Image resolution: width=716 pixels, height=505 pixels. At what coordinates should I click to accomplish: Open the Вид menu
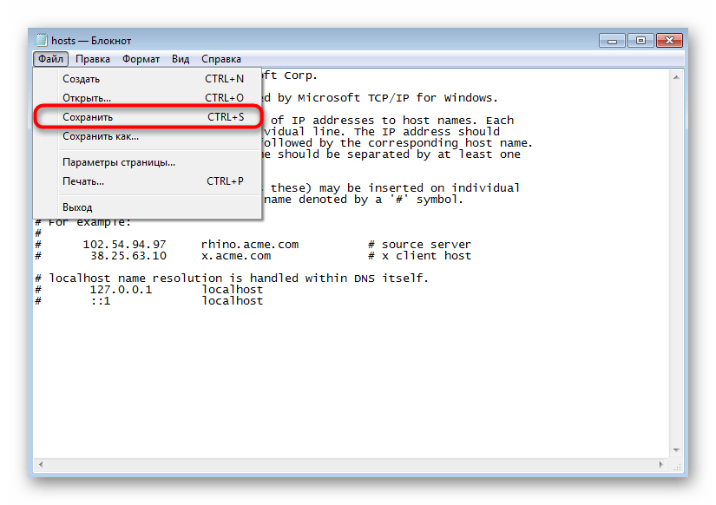[181, 59]
